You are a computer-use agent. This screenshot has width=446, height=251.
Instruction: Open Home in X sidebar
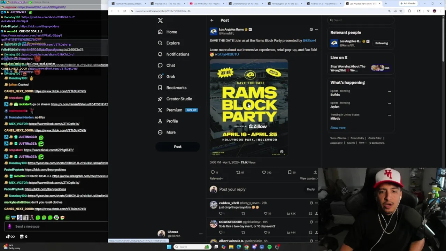tap(168, 32)
